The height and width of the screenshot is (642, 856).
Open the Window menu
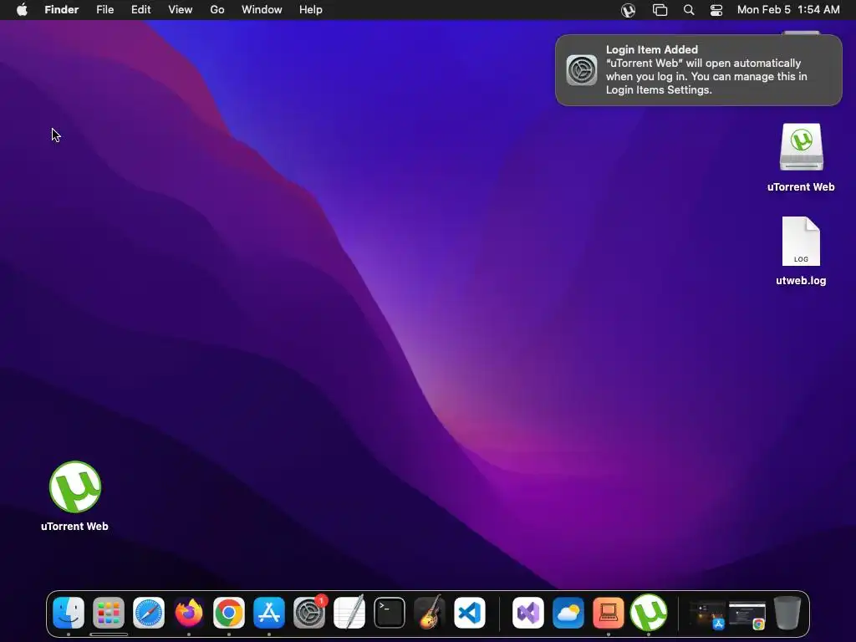click(262, 10)
